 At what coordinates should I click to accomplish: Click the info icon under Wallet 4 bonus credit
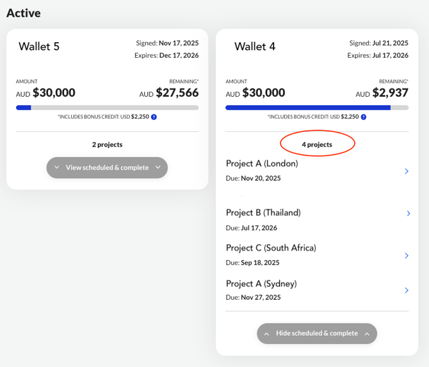tap(364, 117)
